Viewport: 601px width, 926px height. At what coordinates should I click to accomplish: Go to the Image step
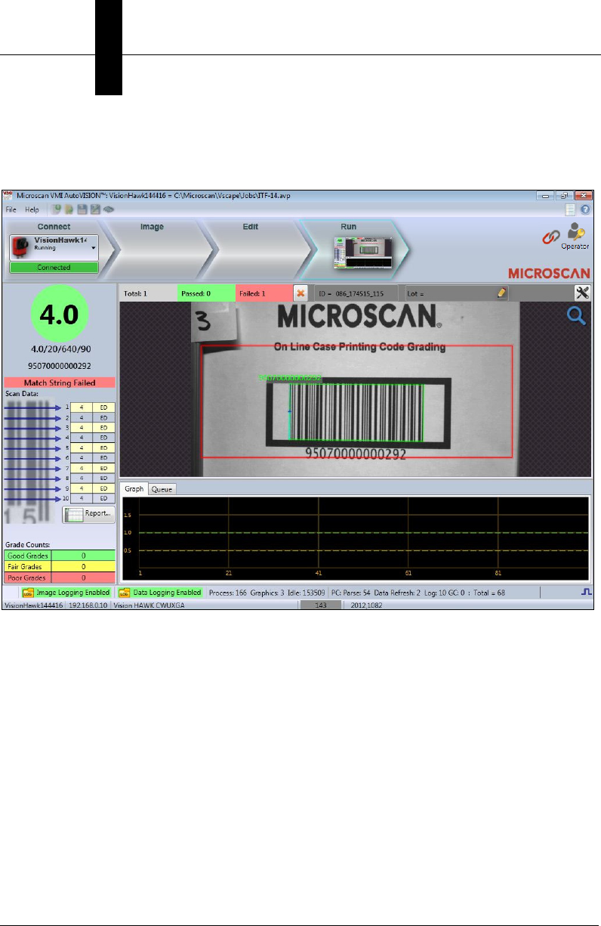(152, 227)
